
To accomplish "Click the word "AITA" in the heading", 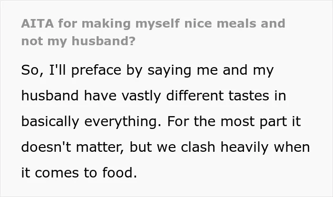I will click(38, 23).
